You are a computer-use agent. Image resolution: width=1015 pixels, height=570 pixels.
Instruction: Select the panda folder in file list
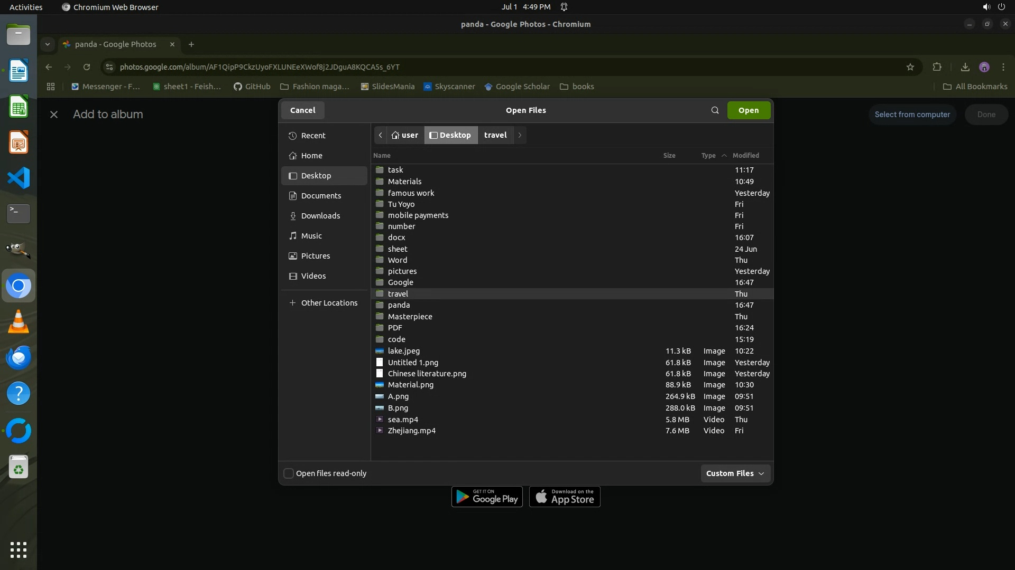399,305
